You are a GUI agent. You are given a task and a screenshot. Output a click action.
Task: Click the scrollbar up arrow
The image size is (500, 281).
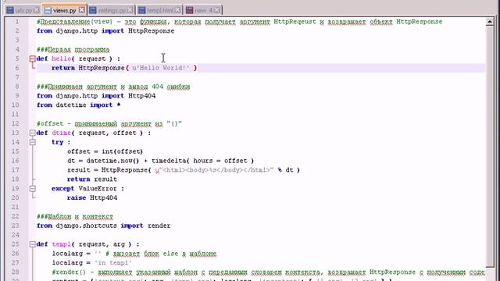coord(490,22)
